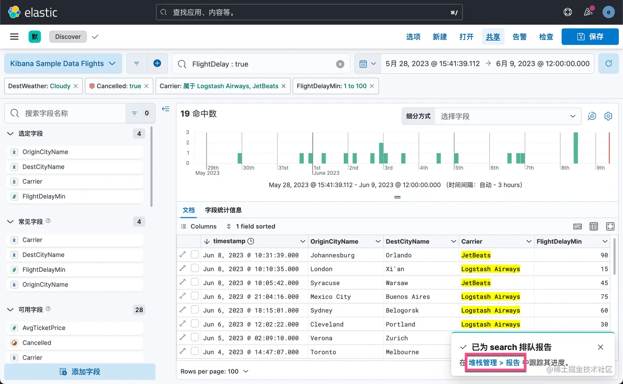Screen dimensions: 623x384
Task: Select the Sydney row checkbox
Action: [x=195, y=309]
